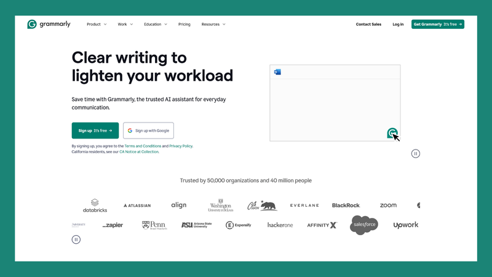Click the Washington University logo

coord(221,205)
